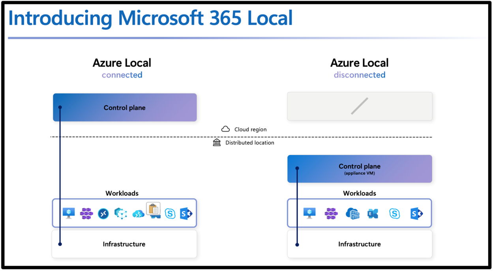Click the connected Control plane gradient box
This screenshot has width=493, height=271.
125,108
